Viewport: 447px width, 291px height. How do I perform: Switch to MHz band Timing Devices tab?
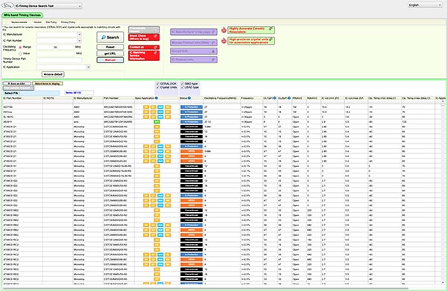[22, 15]
